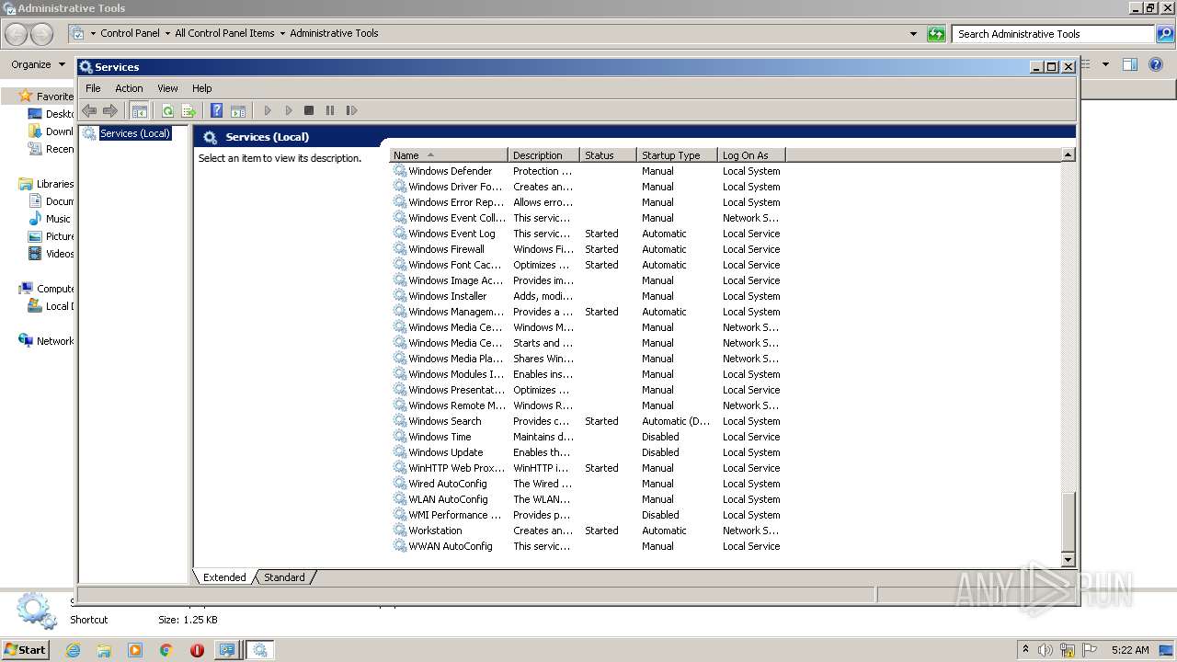Select the Windows Firewall service
The height and width of the screenshot is (662, 1177).
click(x=446, y=249)
